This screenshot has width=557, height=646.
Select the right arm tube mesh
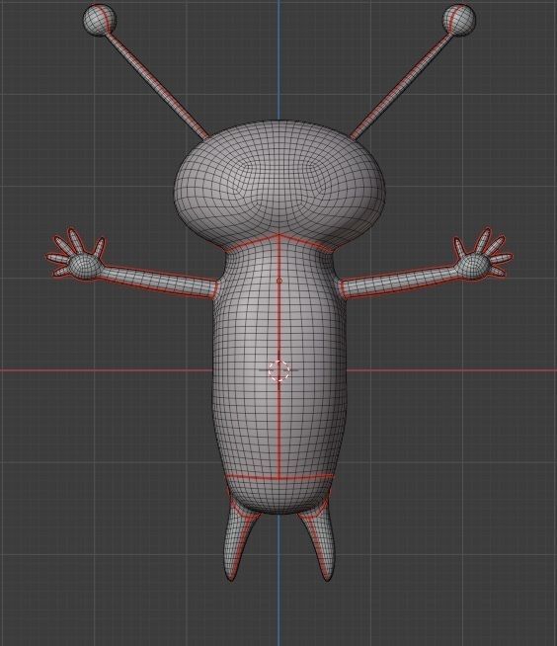[399, 281]
